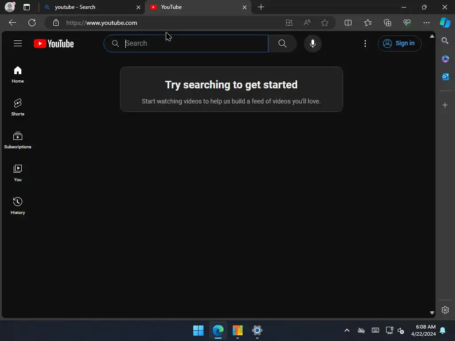Open the YouTube hamburger guide menu
The width and height of the screenshot is (455, 341).
pyautogui.click(x=18, y=44)
